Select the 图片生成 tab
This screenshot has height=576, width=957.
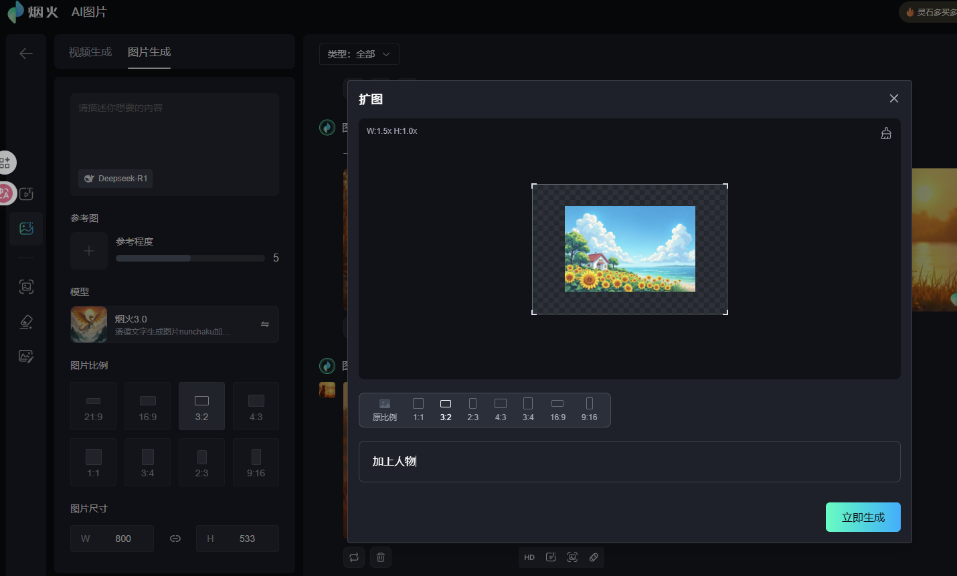coord(149,52)
